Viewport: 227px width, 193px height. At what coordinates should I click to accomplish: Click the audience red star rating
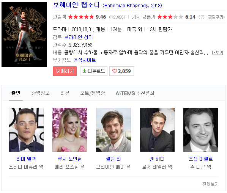(81, 17)
